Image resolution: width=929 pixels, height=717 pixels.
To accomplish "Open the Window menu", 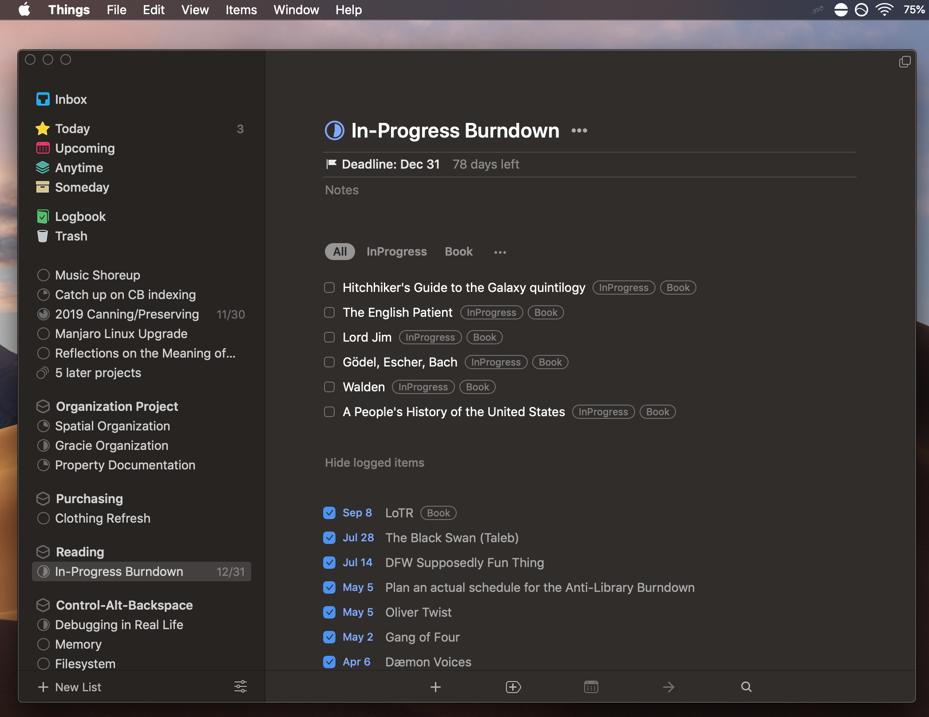I will pos(296,10).
